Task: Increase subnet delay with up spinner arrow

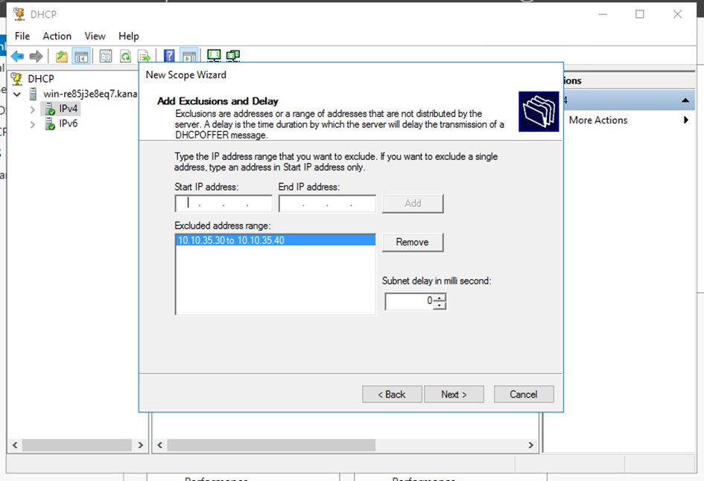Action: tap(440, 298)
